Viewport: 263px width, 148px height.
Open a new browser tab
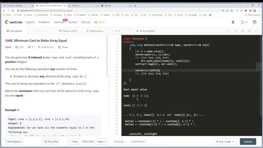(x=135, y=6)
